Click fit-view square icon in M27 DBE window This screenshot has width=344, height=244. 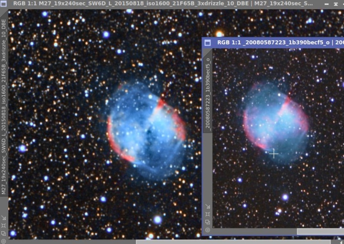pyautogui.click(x=4, y=225)
